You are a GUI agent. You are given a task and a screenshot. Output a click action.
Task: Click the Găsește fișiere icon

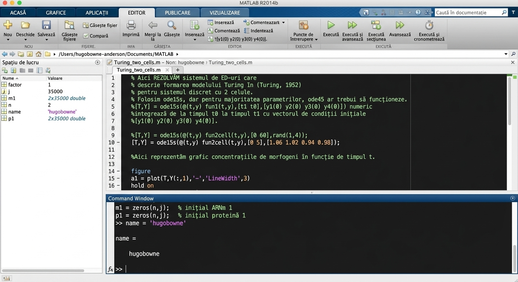click(x=70, y=25)
